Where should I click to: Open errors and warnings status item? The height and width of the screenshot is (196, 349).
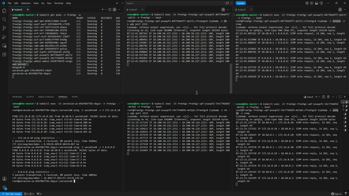pyautogui.click(x=29, y=194)
